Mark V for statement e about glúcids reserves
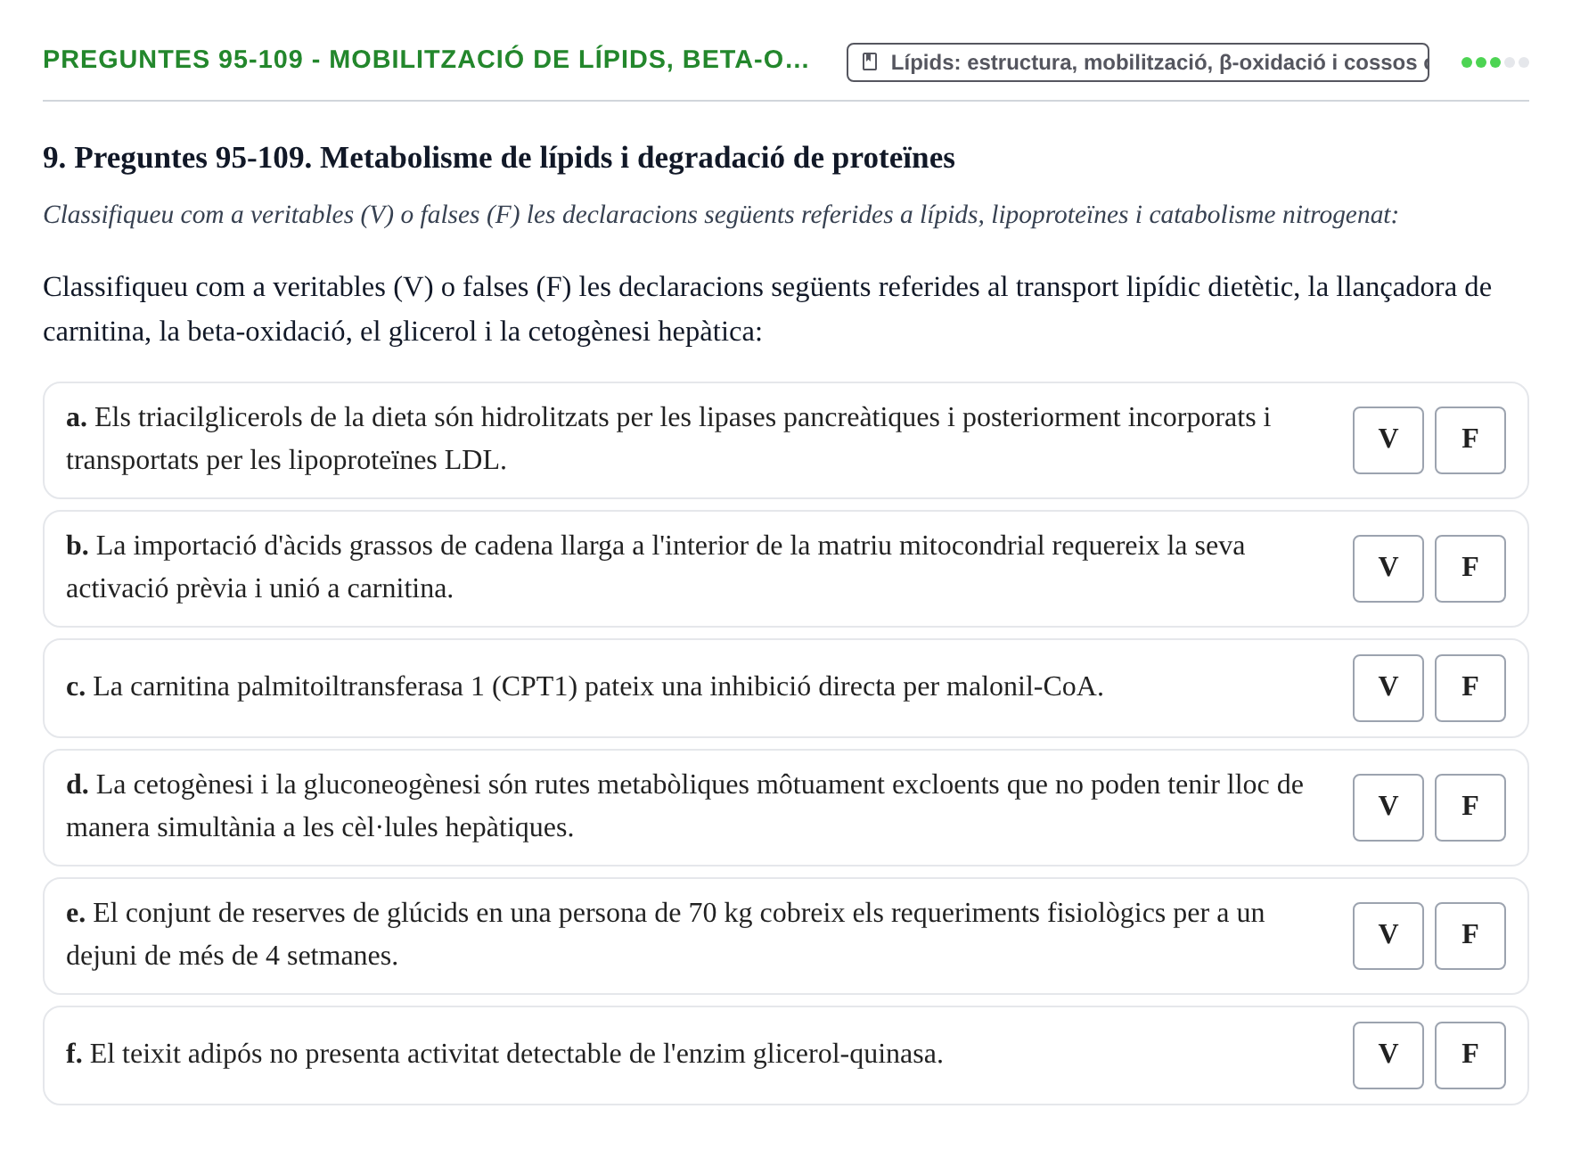 pos(1388,936)
